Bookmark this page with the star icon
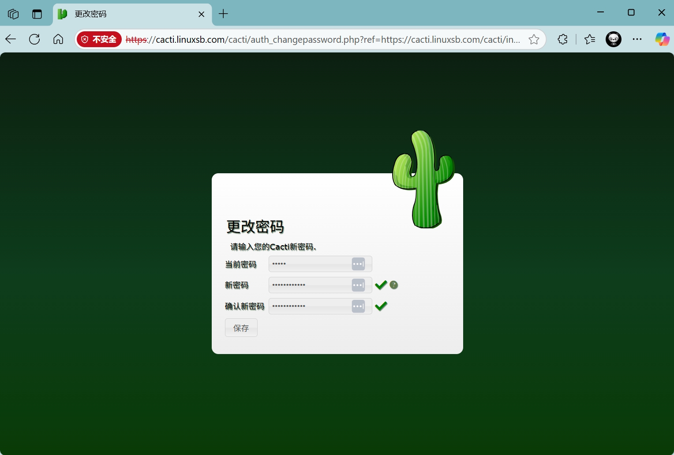 [534, 39]
